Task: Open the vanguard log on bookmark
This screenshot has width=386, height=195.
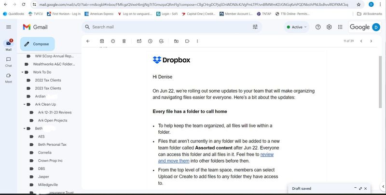Action: tap(135, 14)
